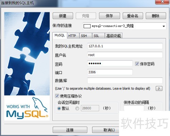The image size is (170, 136).
Task: Click the 删除 button
Action: (156, 16)
